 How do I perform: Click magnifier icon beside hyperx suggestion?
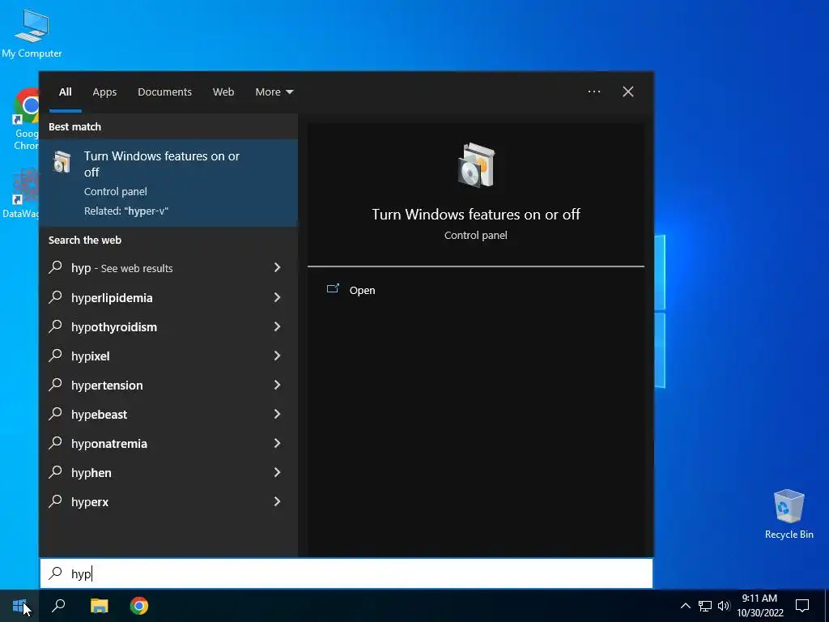(x=56, y=501)
